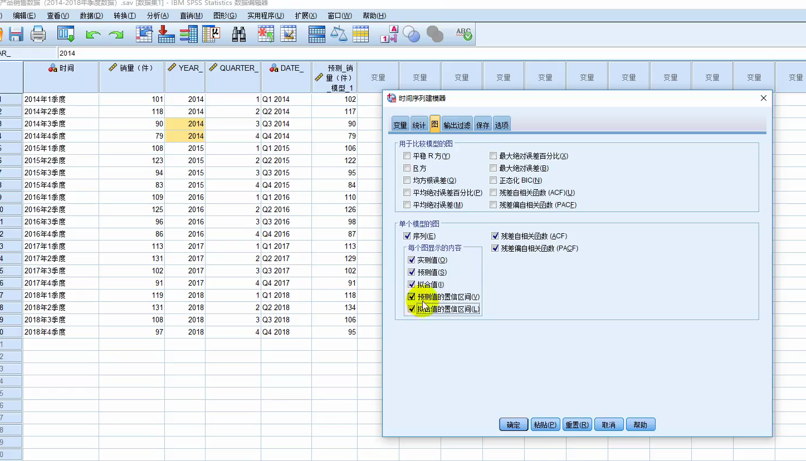Open Weight cases scales icon

(x=339, y=35)
